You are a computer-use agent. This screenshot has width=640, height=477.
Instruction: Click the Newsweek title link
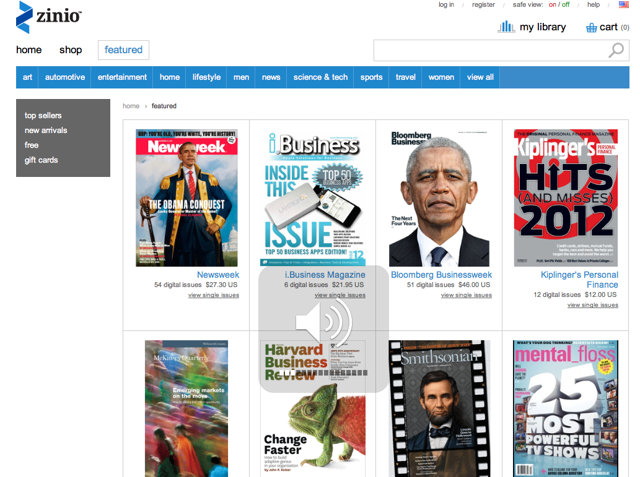[218, 275]
